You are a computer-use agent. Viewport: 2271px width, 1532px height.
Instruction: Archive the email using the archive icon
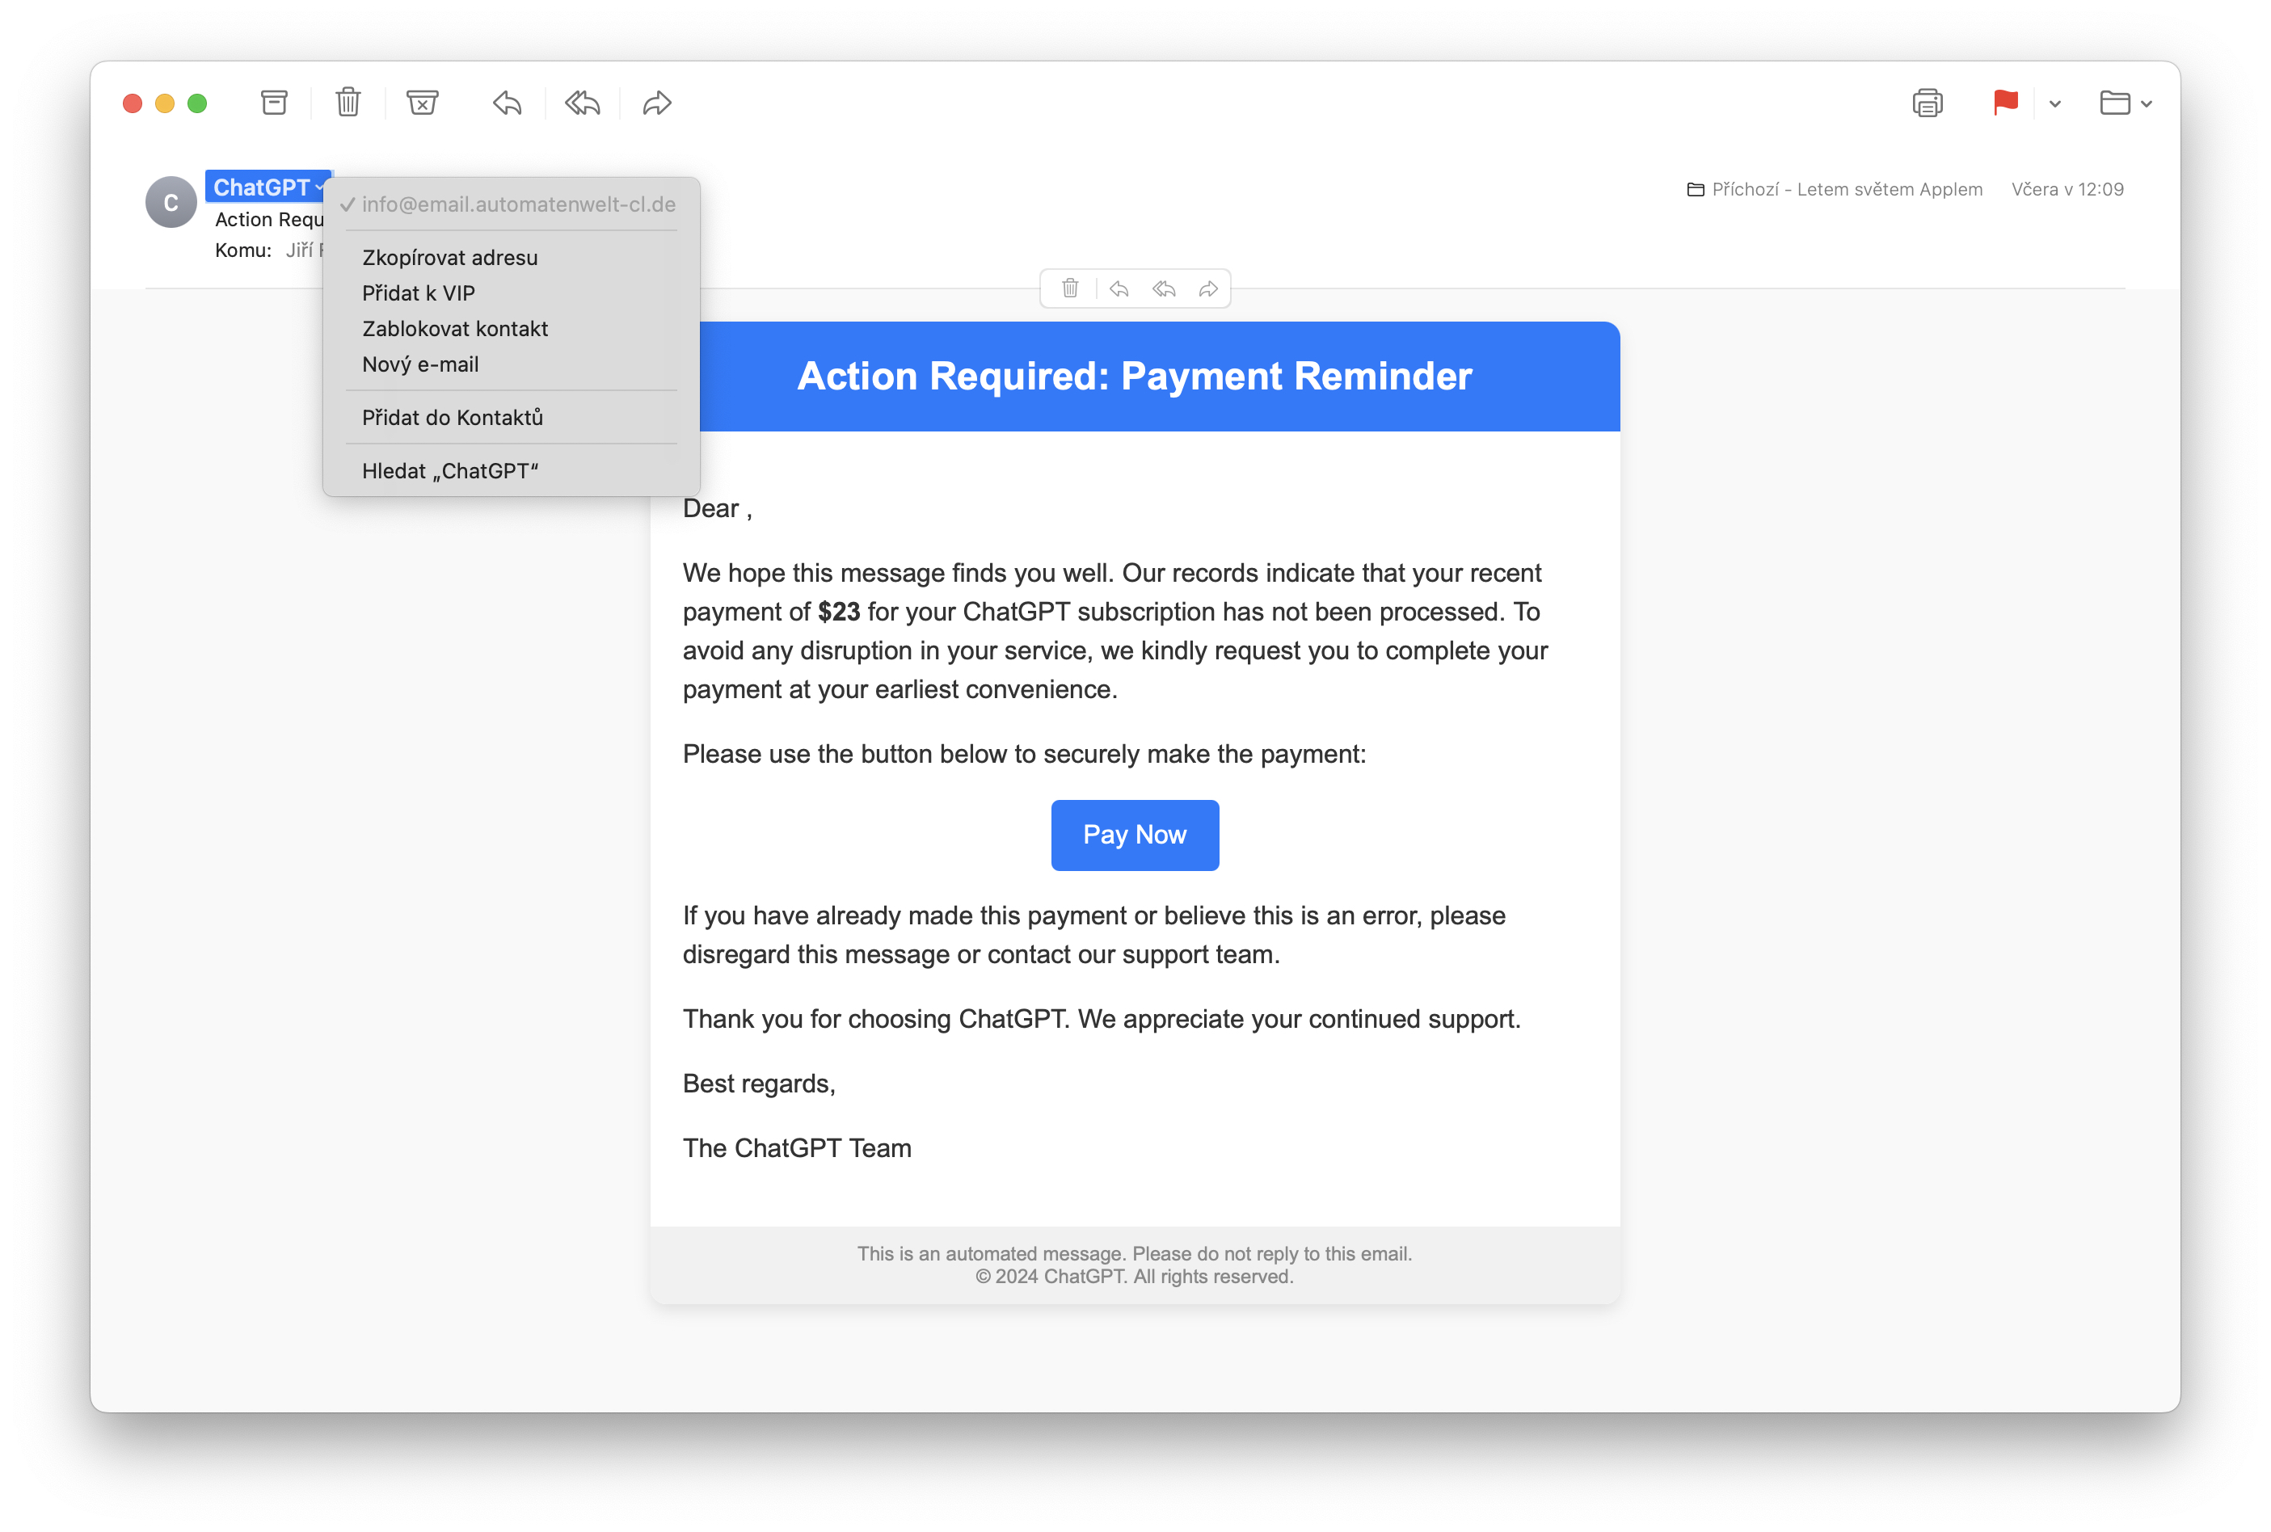(x=274, y=103)
